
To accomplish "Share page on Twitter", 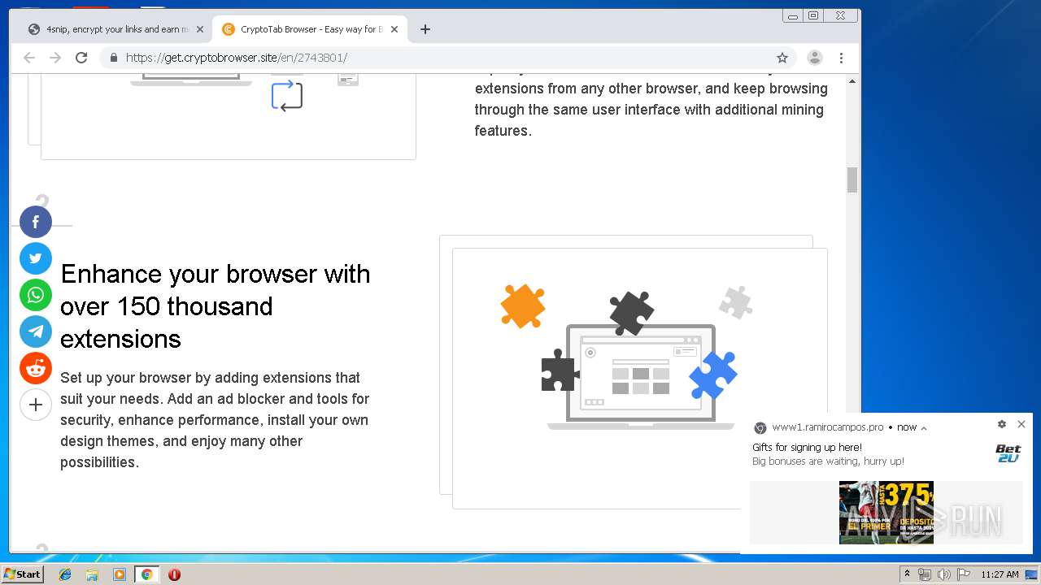I will 36,258.
